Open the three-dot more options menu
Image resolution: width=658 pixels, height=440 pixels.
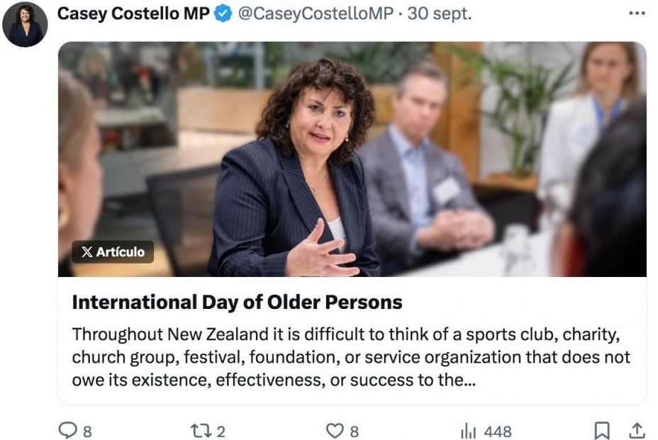tap(637, 14)
